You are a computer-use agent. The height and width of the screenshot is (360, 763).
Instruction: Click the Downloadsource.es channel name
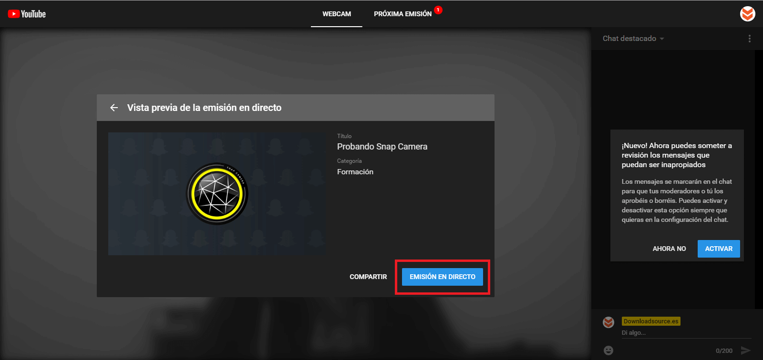pyautogui.click(x=651, y=321)
